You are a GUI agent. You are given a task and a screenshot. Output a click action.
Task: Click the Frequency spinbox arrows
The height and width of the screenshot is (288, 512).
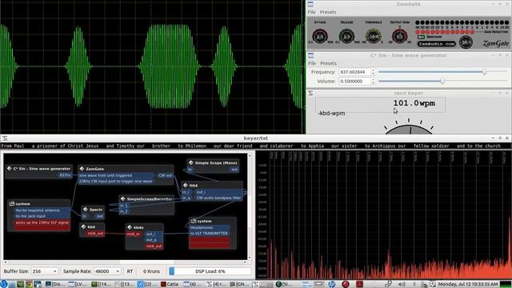coord(374,72)
